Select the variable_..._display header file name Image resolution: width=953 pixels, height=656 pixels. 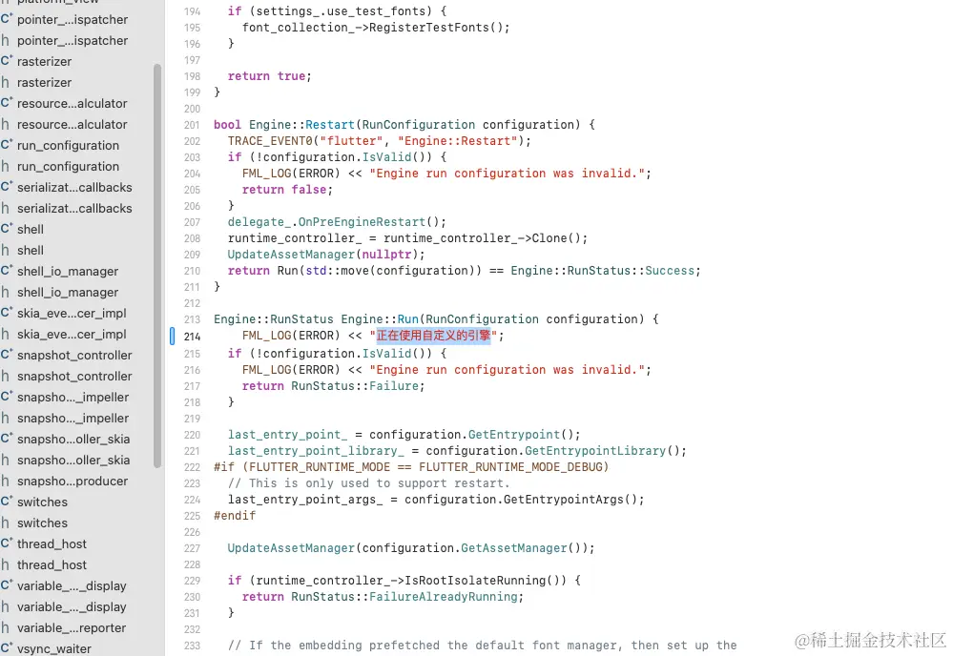(72, 606)
